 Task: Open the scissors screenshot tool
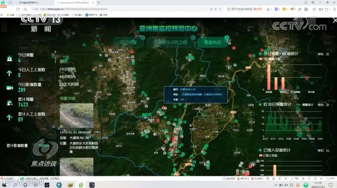[268, 9]
